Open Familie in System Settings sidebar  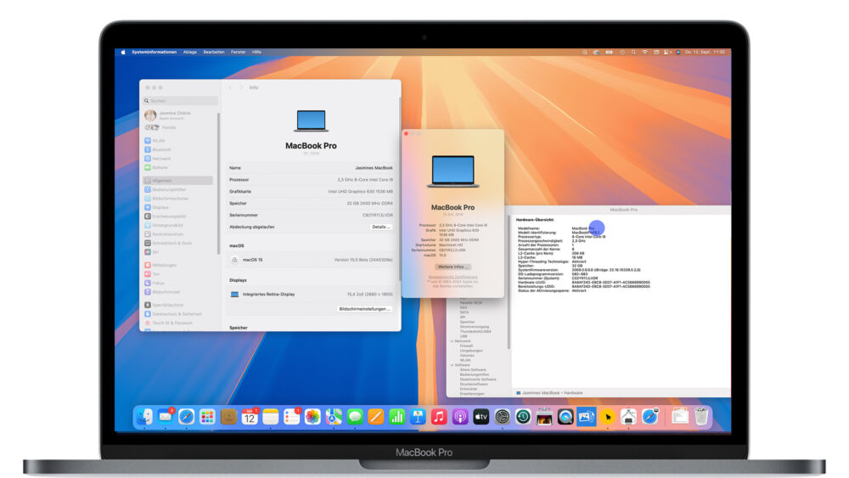click(x=160, y=127)
